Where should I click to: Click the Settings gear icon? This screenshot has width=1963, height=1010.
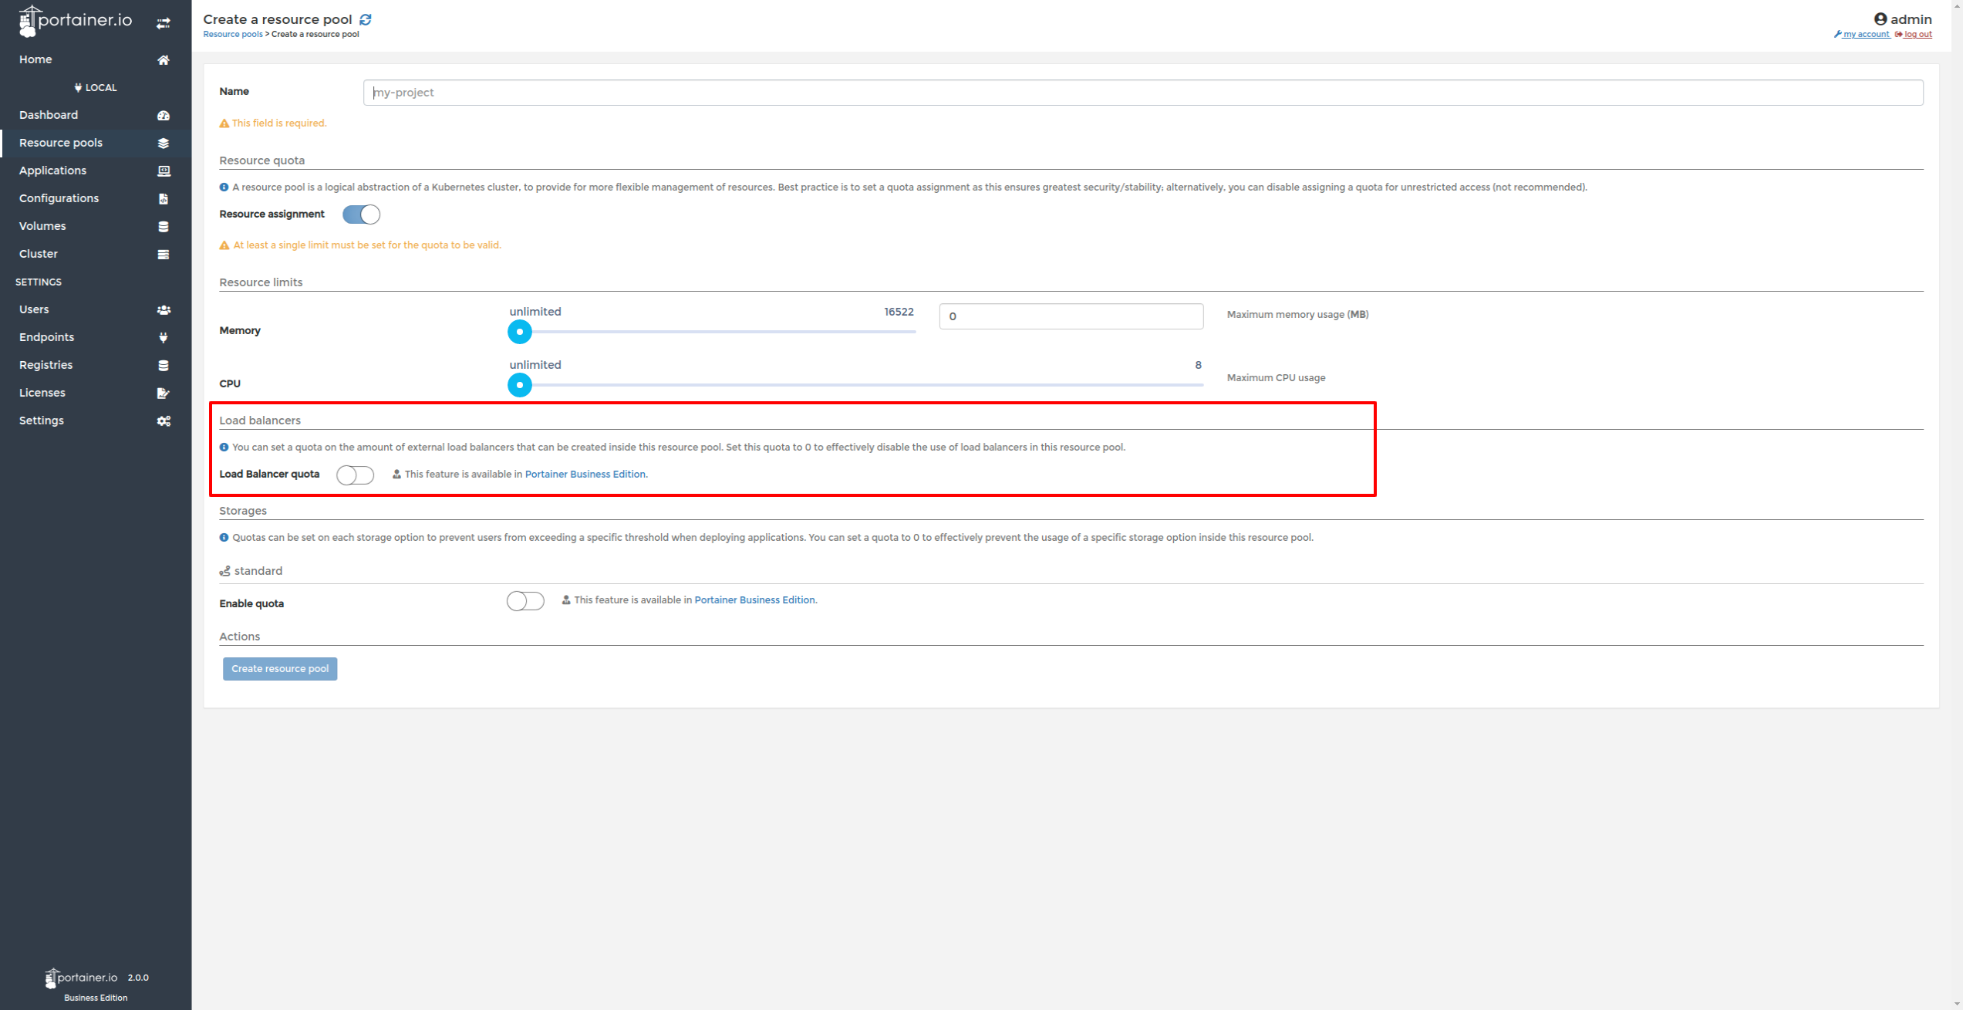(164, 421)
